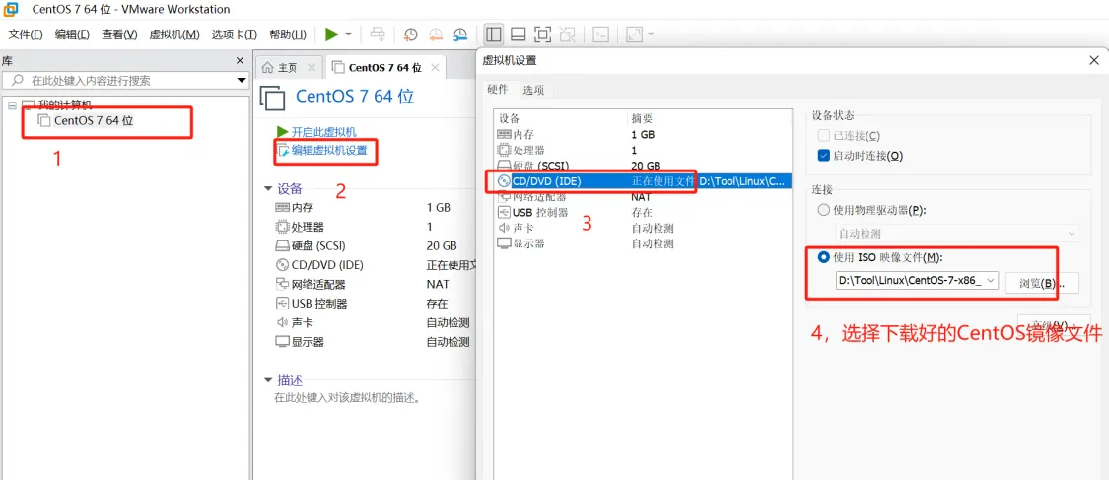The image size is (1109, 480).
Task: Open the 文件(F) menu
Action: point(26,34)
